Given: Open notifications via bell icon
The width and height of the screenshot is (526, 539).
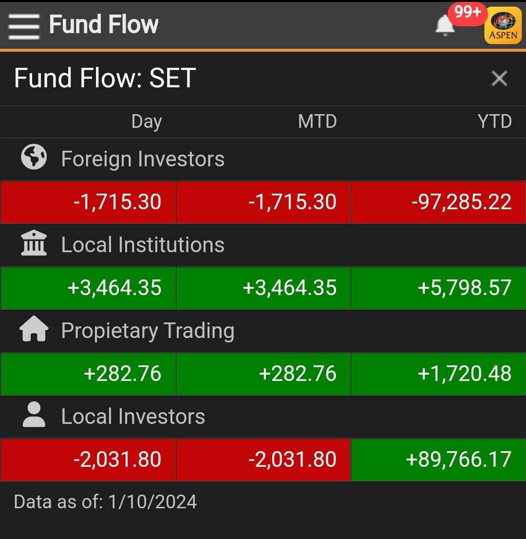Looking at the screenshot, I should [x=445, y=25].
